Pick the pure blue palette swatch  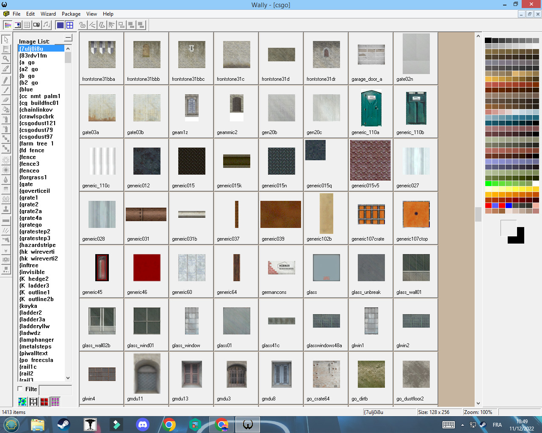(509, 206)
